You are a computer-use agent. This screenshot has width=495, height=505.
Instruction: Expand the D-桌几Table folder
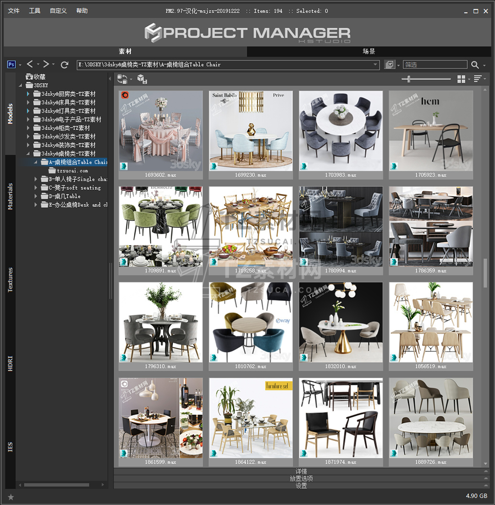pyautogui.click(x=36, y=196)
